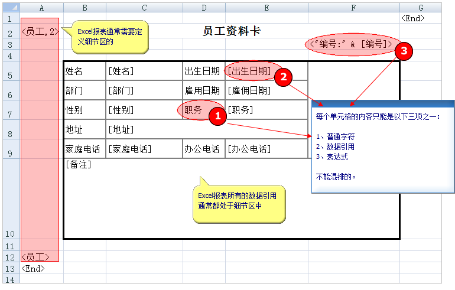The height and width of the screenshot is (290, 455).
Task: Select row 10 header
Action: pos(10,233)
